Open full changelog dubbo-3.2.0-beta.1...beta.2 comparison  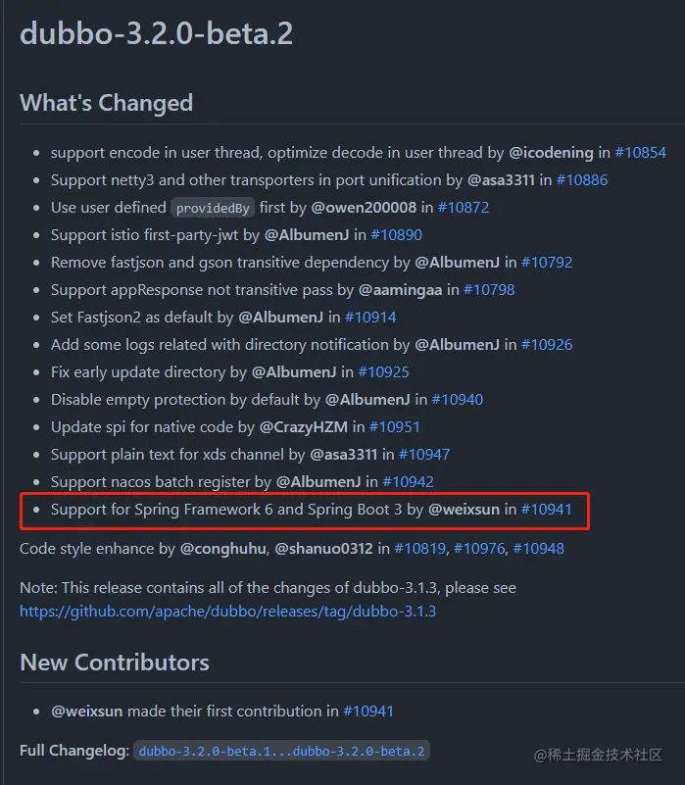281,752
